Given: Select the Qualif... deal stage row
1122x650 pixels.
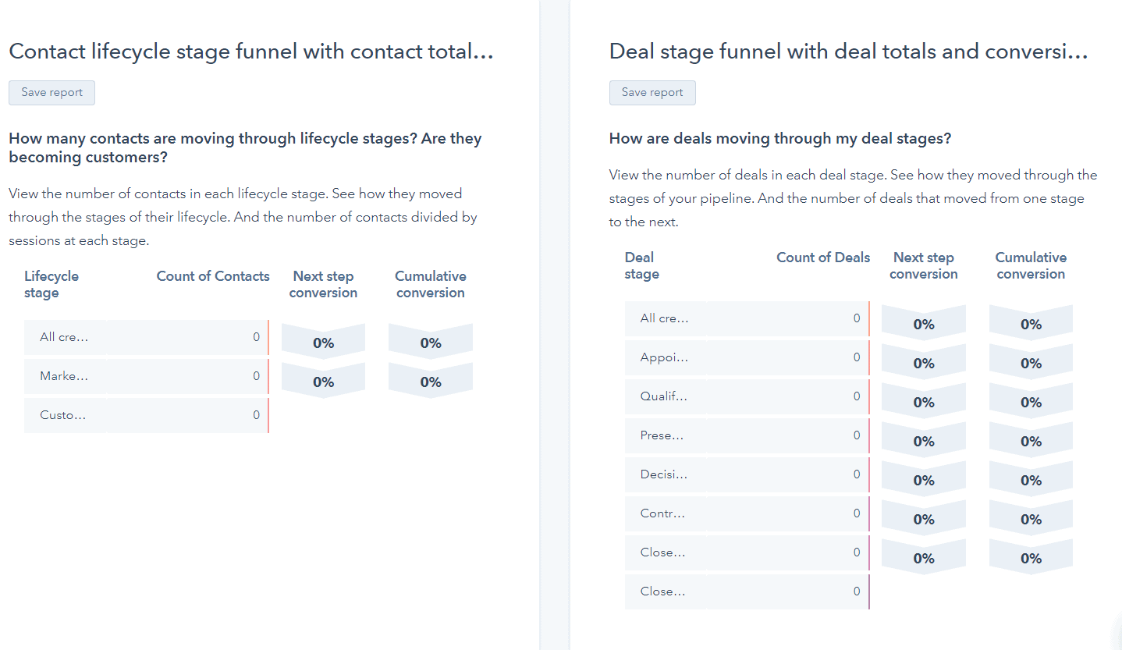Looking at the screenshot, I should [747, 396].
